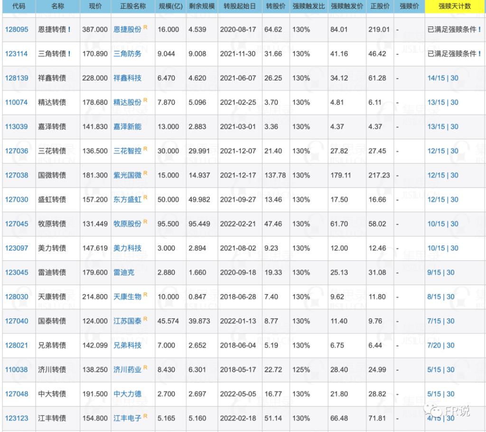Click the R icon next to 牧原股份
The image size is (486, 432).
click(145, 222)
